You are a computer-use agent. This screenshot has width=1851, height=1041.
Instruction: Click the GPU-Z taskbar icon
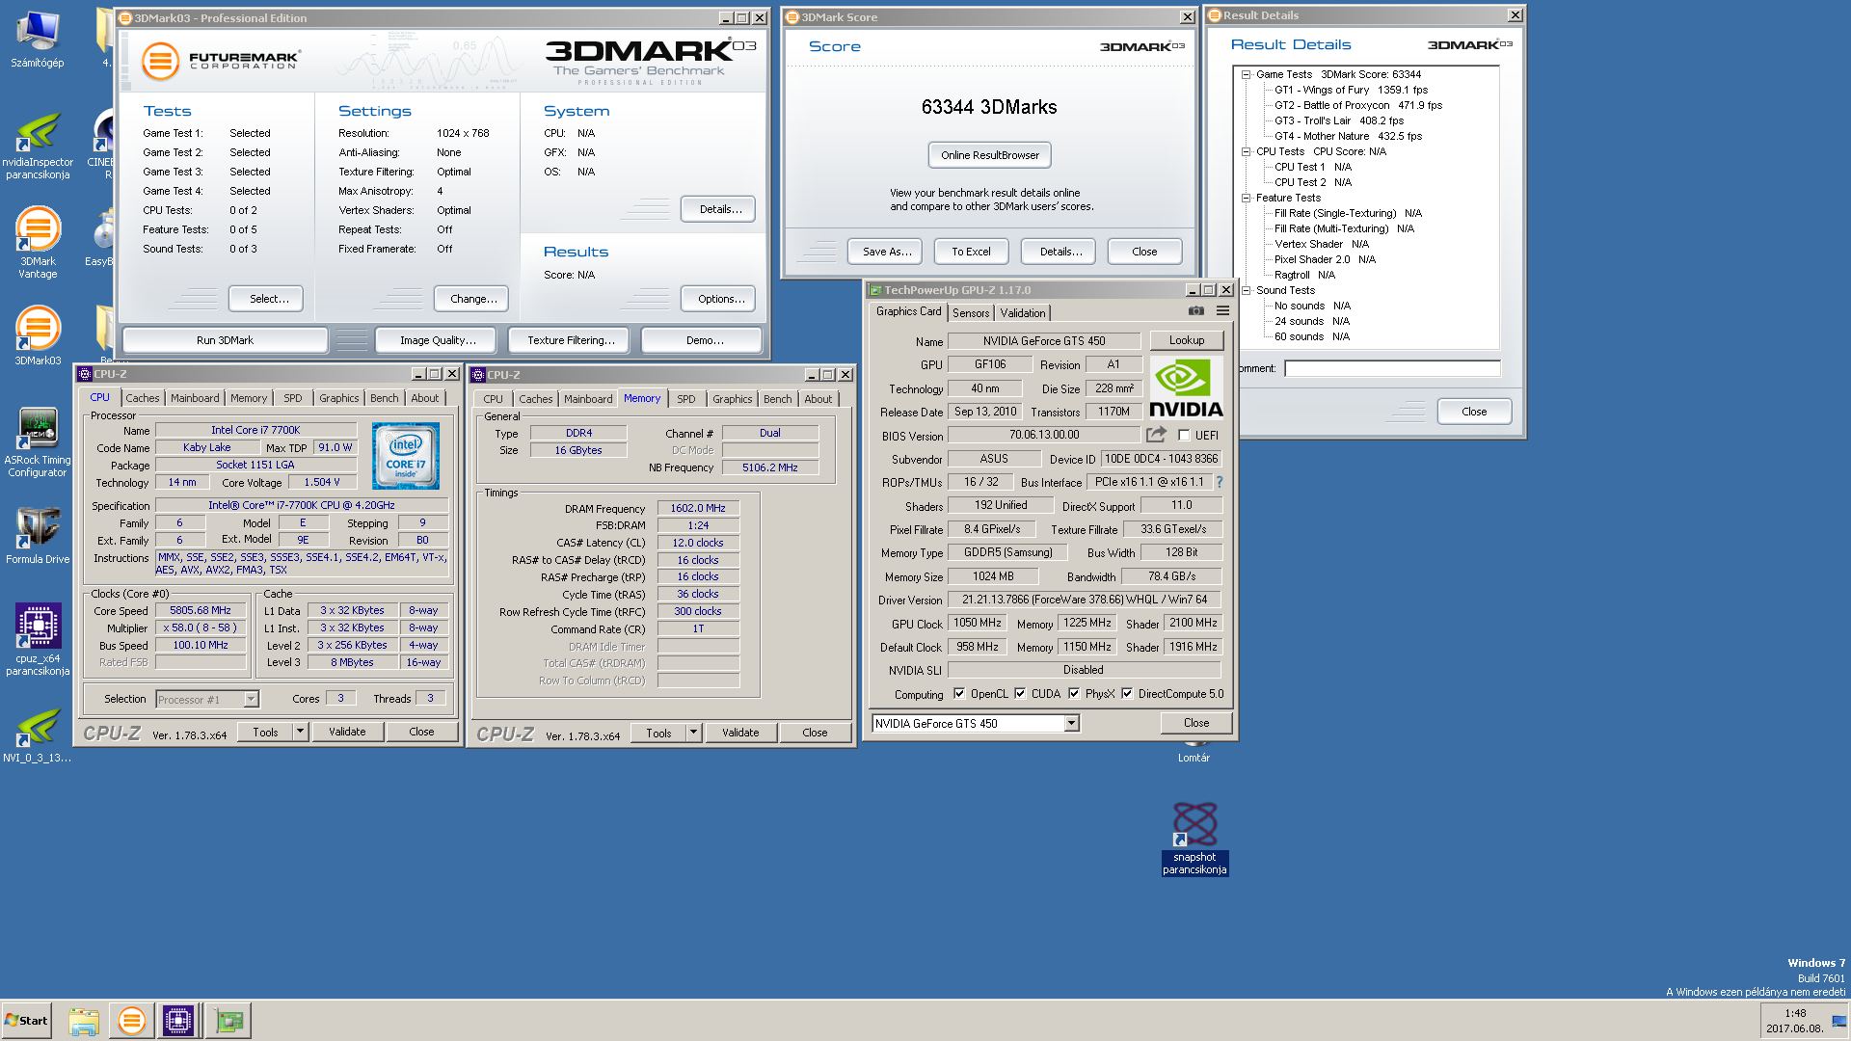(x=228, y=1021)
